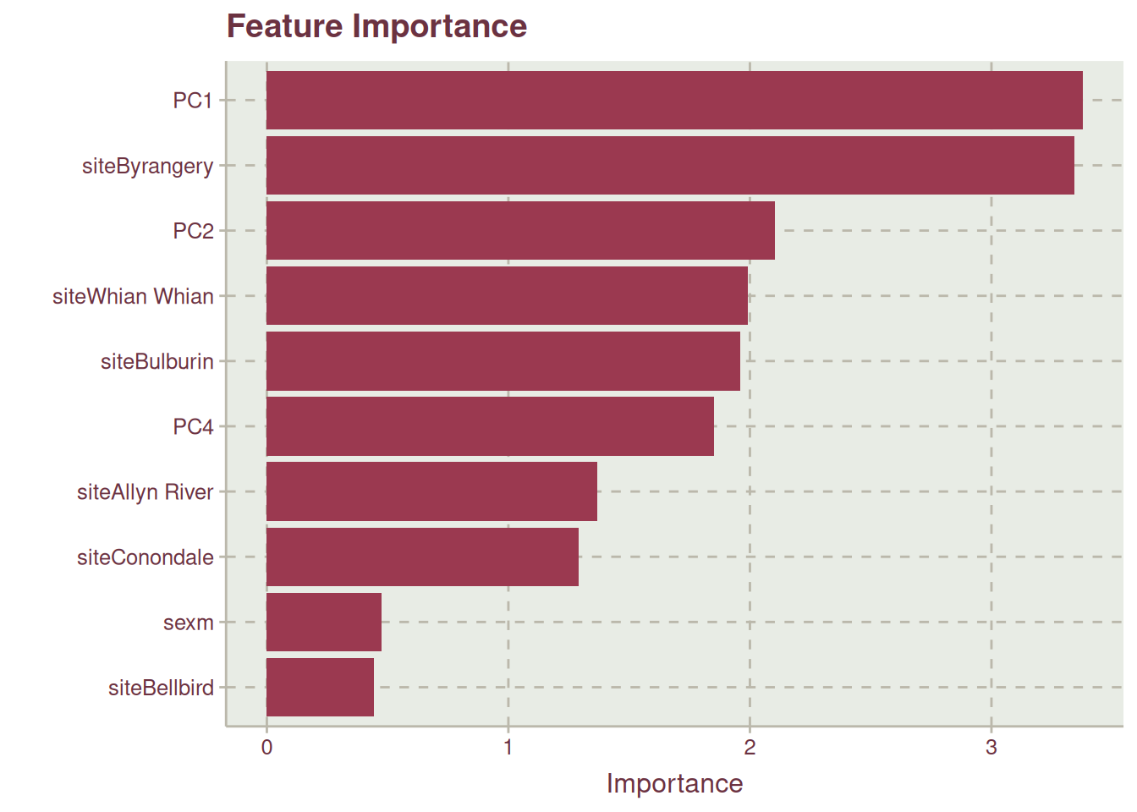The width and height of the screenshot is (1137, 812).
Task: Click the PC1 importance bar
Action: point(674,101)
